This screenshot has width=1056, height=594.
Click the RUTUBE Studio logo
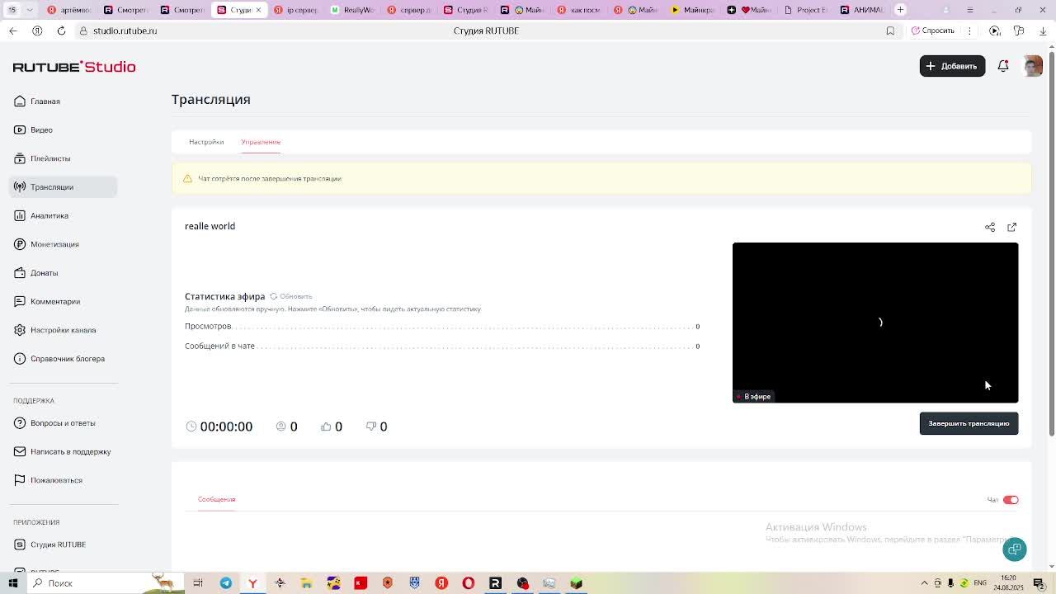tap(74, 67)
